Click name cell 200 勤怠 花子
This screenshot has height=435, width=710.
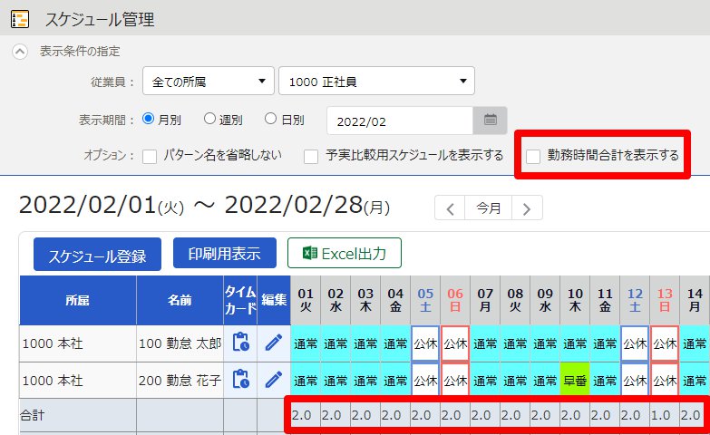pos(180,381)
